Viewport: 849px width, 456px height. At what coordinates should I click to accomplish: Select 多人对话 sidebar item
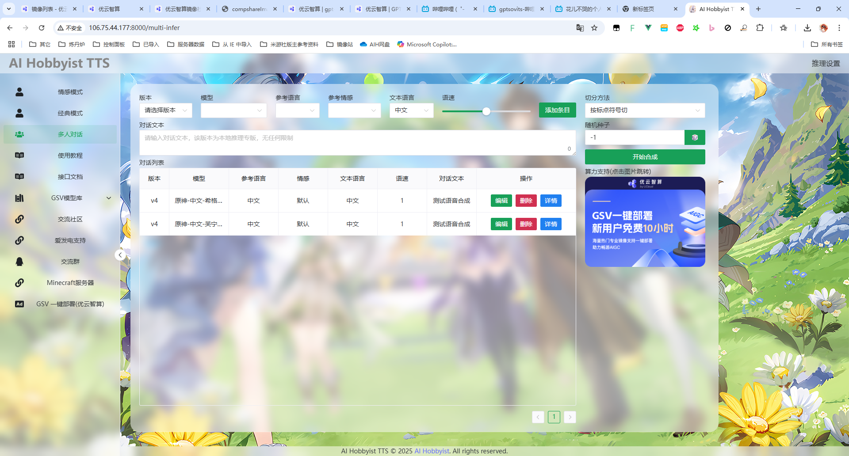point(60,134)
